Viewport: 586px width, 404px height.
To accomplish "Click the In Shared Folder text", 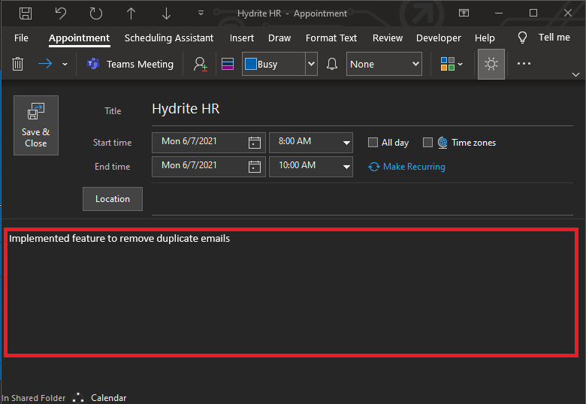I will click(x=34, y=399).
